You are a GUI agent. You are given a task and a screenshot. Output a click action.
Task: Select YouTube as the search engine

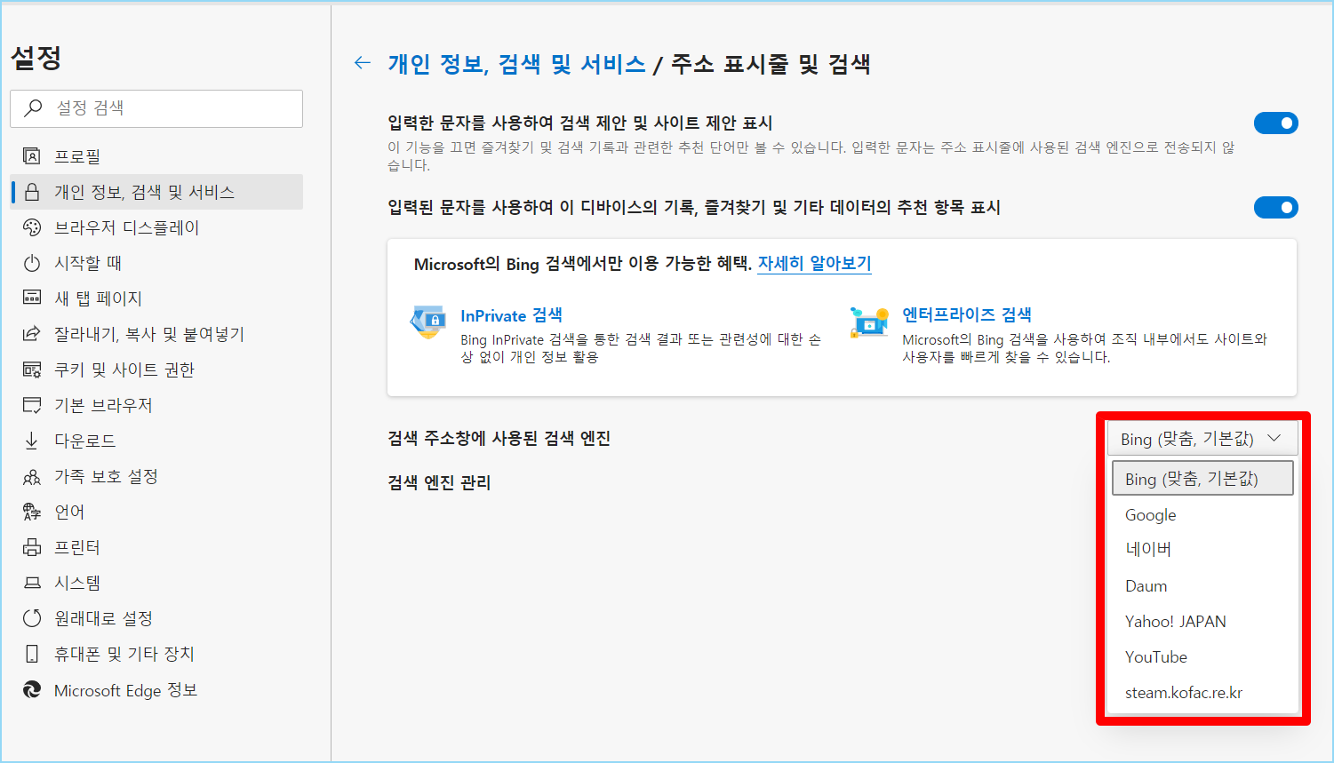pos(1202,657)
